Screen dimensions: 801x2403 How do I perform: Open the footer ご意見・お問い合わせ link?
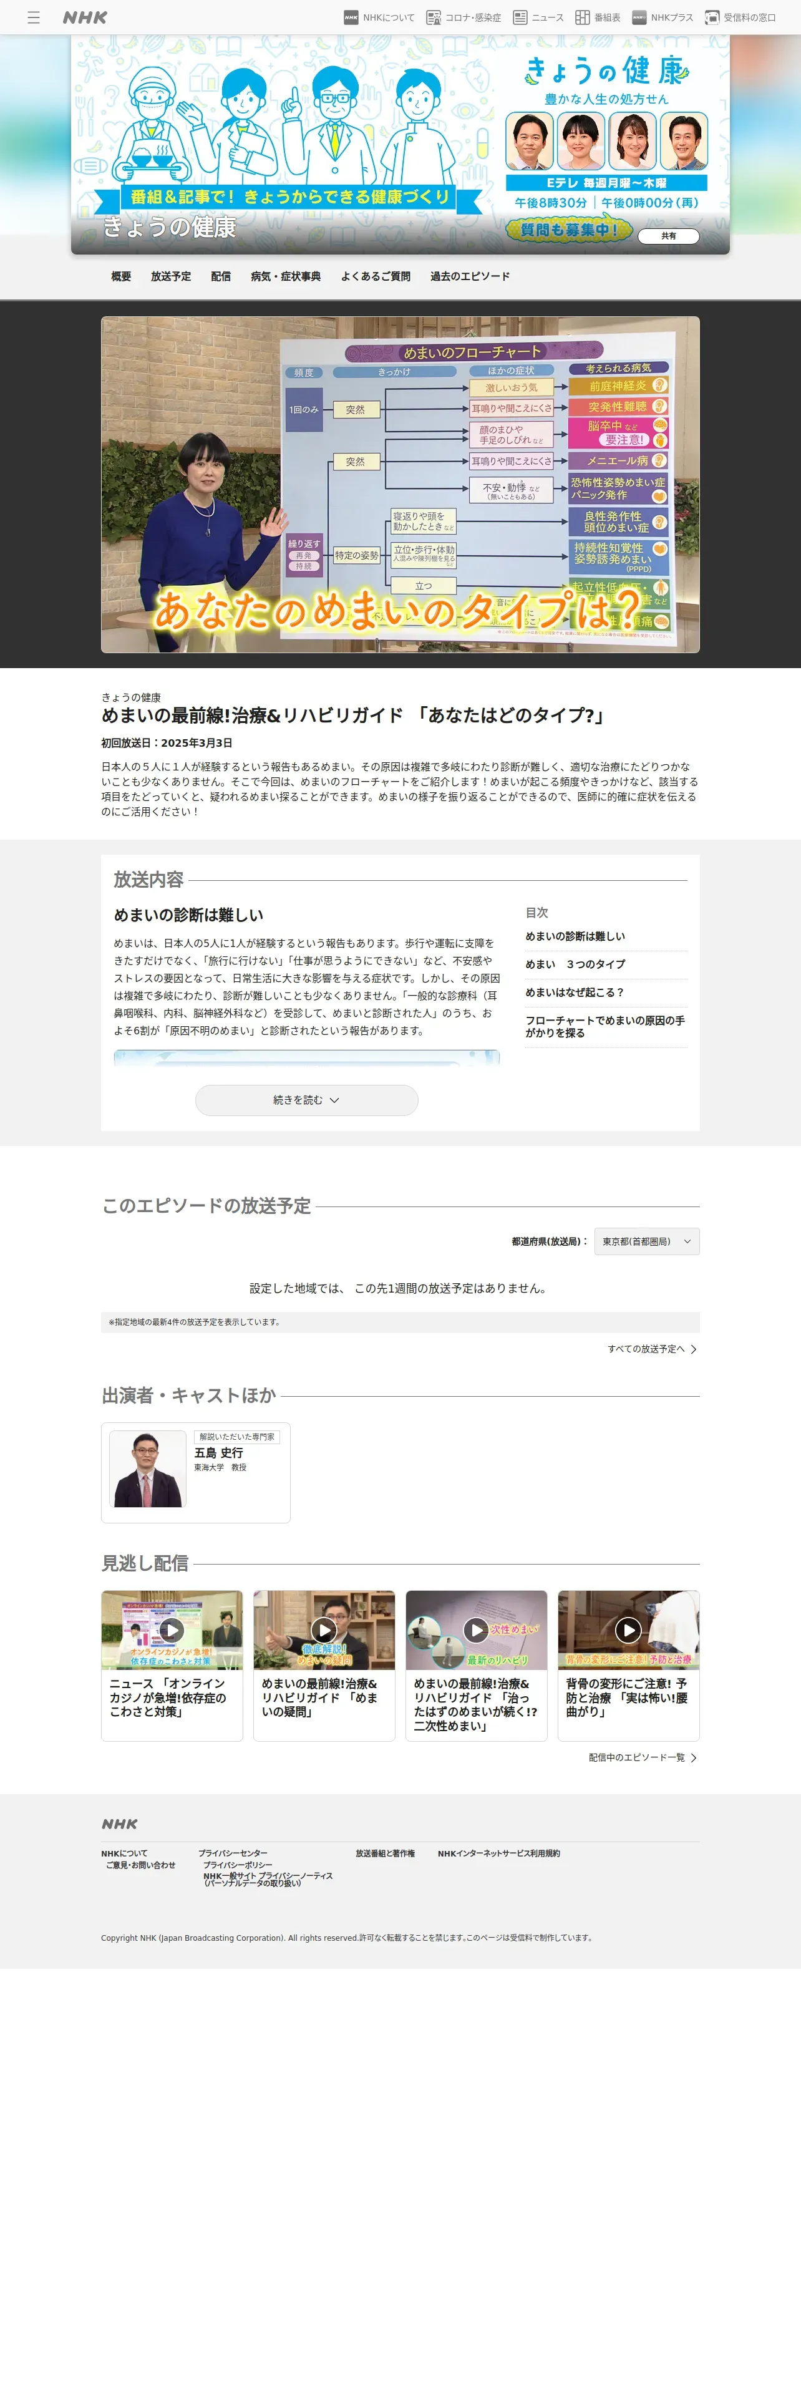click(x=141, y=1866)
